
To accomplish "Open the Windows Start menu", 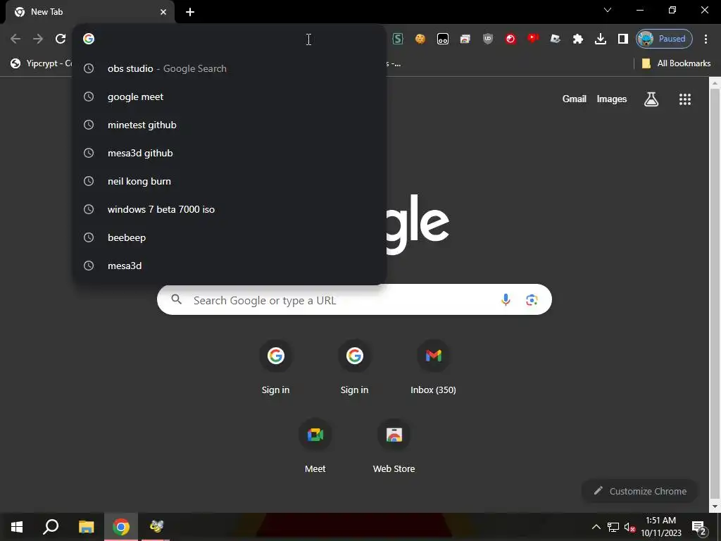I will (17, 527).
